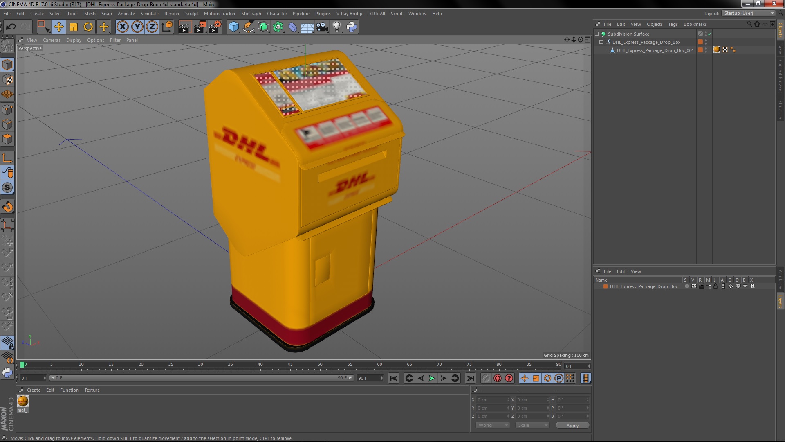The image size is (785, 442).
Task: Adjust the end frame 90 F stepper
Action: coord(381,378)
